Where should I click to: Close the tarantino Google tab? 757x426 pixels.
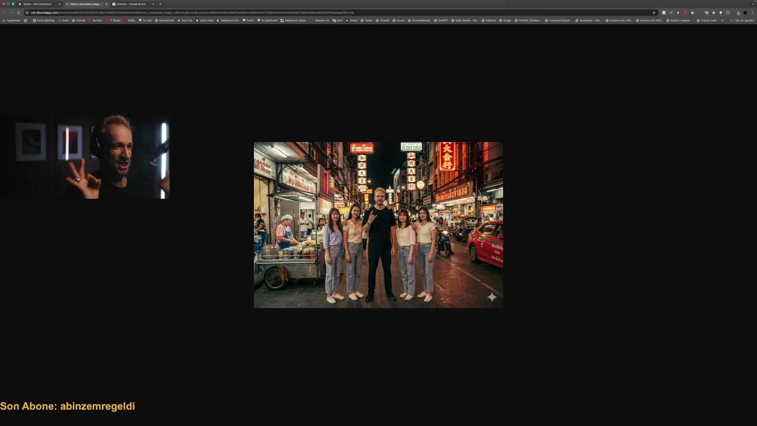pyautogui.click(x=153, y=4)
